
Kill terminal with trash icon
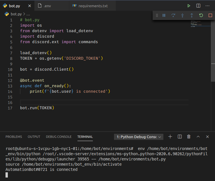click(x=189, y=137)
